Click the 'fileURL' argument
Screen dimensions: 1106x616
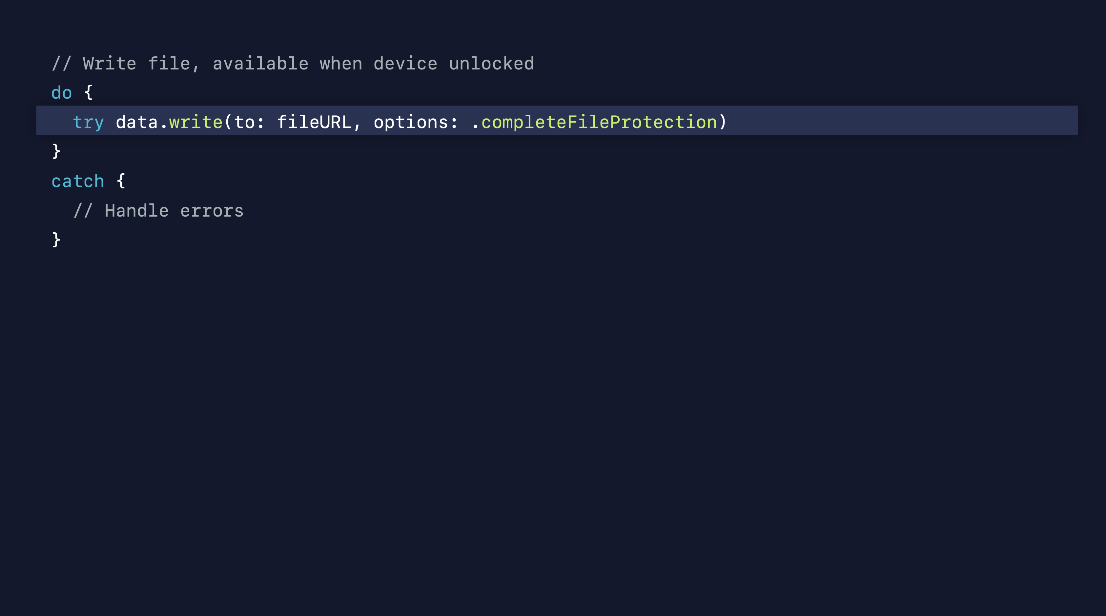314,122
